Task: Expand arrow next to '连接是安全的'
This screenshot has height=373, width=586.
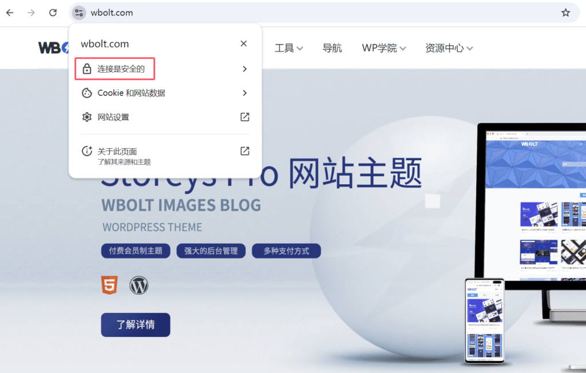Action: point(245,69)
